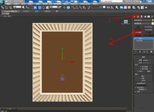This screenshot has height=112, width=154.
Task: Click the poly select modifier button
Action: (x=148, y=30)
